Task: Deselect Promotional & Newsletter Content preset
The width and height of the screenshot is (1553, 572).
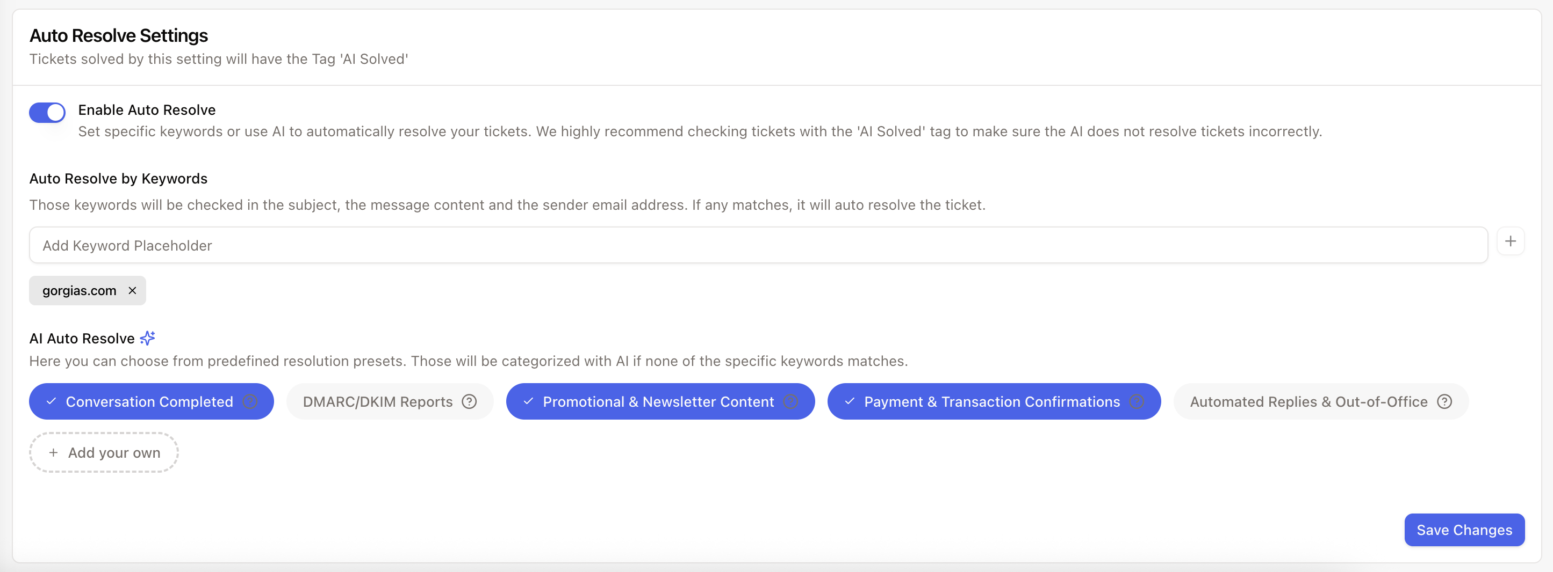Action: (x=658, y=401)
